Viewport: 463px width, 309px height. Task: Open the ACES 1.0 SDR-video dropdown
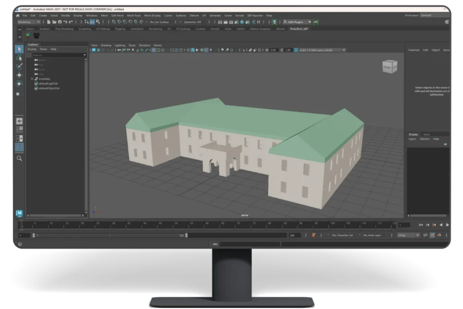click(322, 50)
